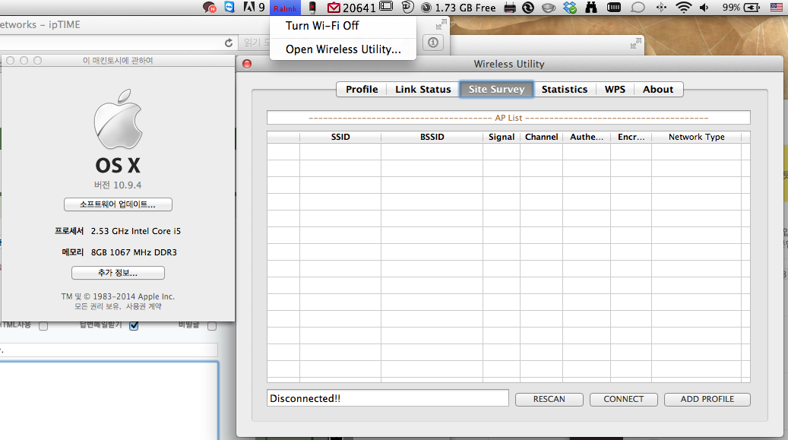
Task: Open the system Wi-Fi status icon
Action: point(683,7)
